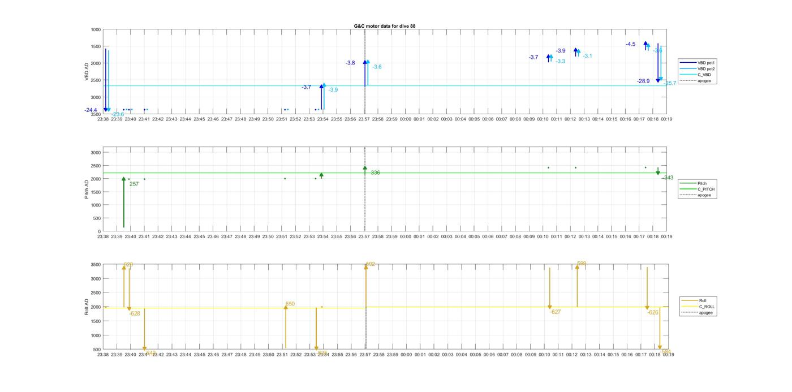The height and width of the screenshot is (392, 792).
Task: Click the '23:57' tick on the Pitch time axis
Action: coord(364,236)
